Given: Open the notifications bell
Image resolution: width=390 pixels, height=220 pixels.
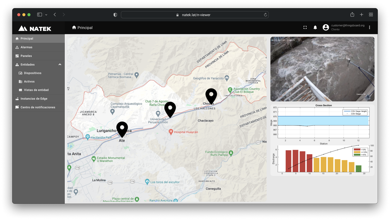Looking at the screenshot, I should coord(315,28).
